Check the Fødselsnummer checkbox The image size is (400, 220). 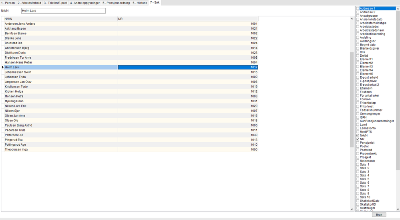(358, 110)
